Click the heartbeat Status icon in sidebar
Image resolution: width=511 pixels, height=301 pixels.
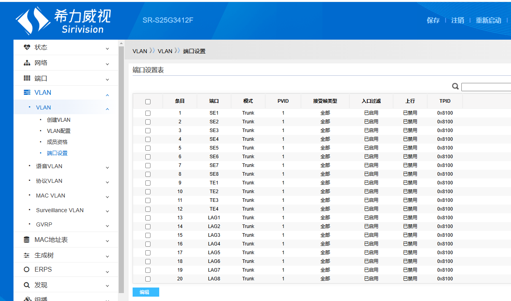click(x=27, y=47)
